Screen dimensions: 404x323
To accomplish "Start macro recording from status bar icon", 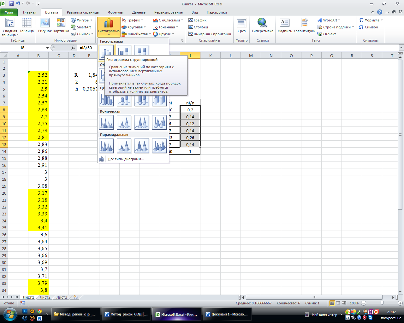I will click(x=22, y=303).
